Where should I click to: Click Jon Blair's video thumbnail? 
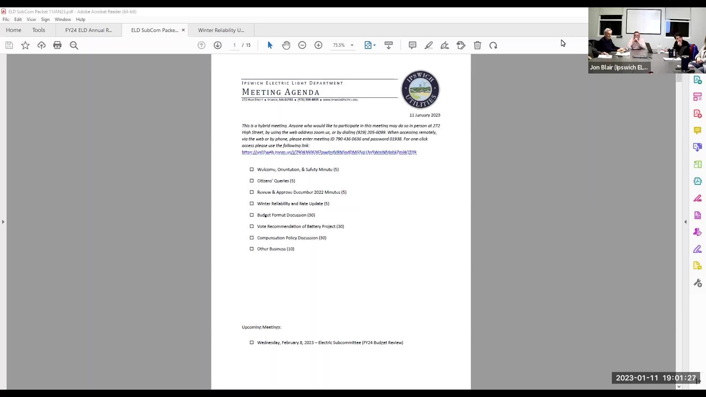(647, 40)
